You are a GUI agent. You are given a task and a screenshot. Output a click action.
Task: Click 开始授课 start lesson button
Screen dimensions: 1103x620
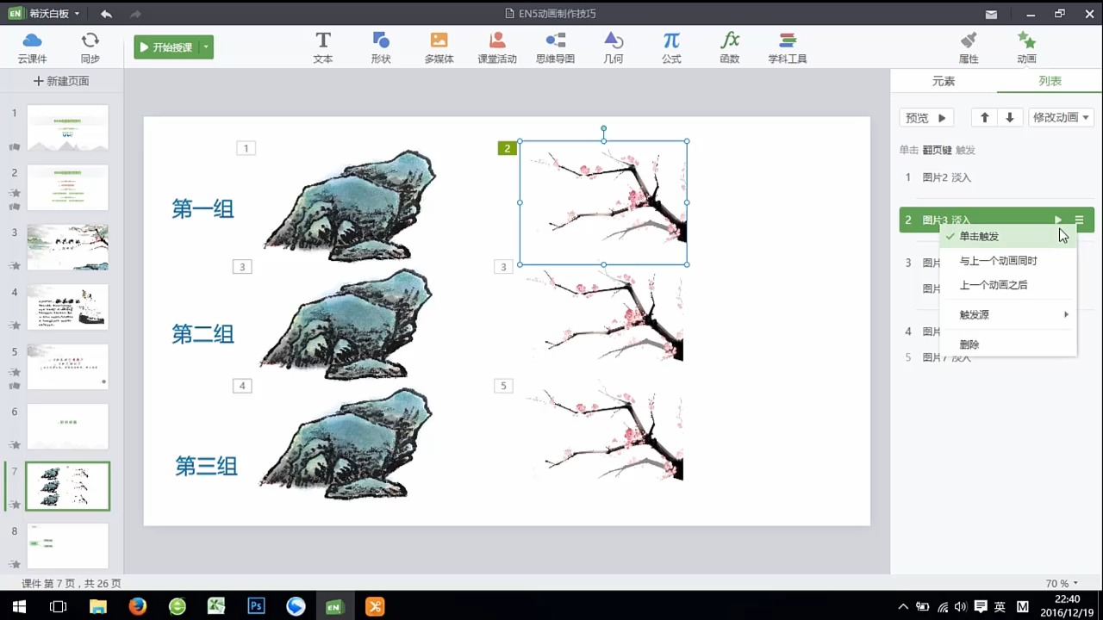[166, 47]
